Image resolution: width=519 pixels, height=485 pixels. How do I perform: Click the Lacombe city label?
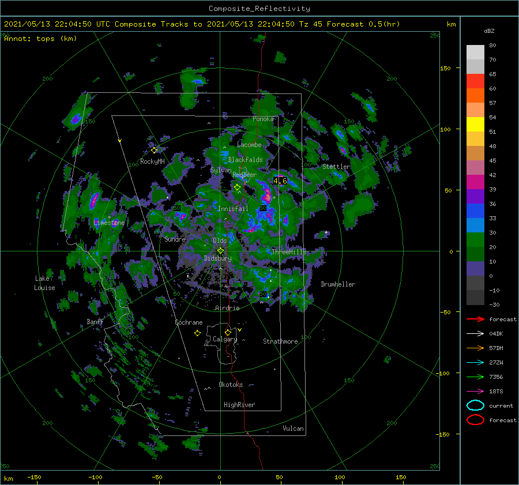(249, 145)
